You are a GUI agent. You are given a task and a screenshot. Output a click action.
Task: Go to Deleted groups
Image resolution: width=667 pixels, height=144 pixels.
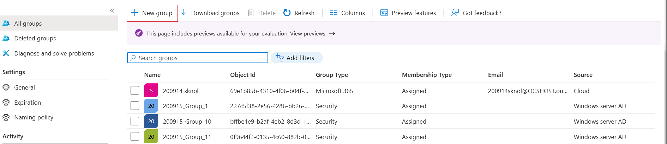point(35,38)
